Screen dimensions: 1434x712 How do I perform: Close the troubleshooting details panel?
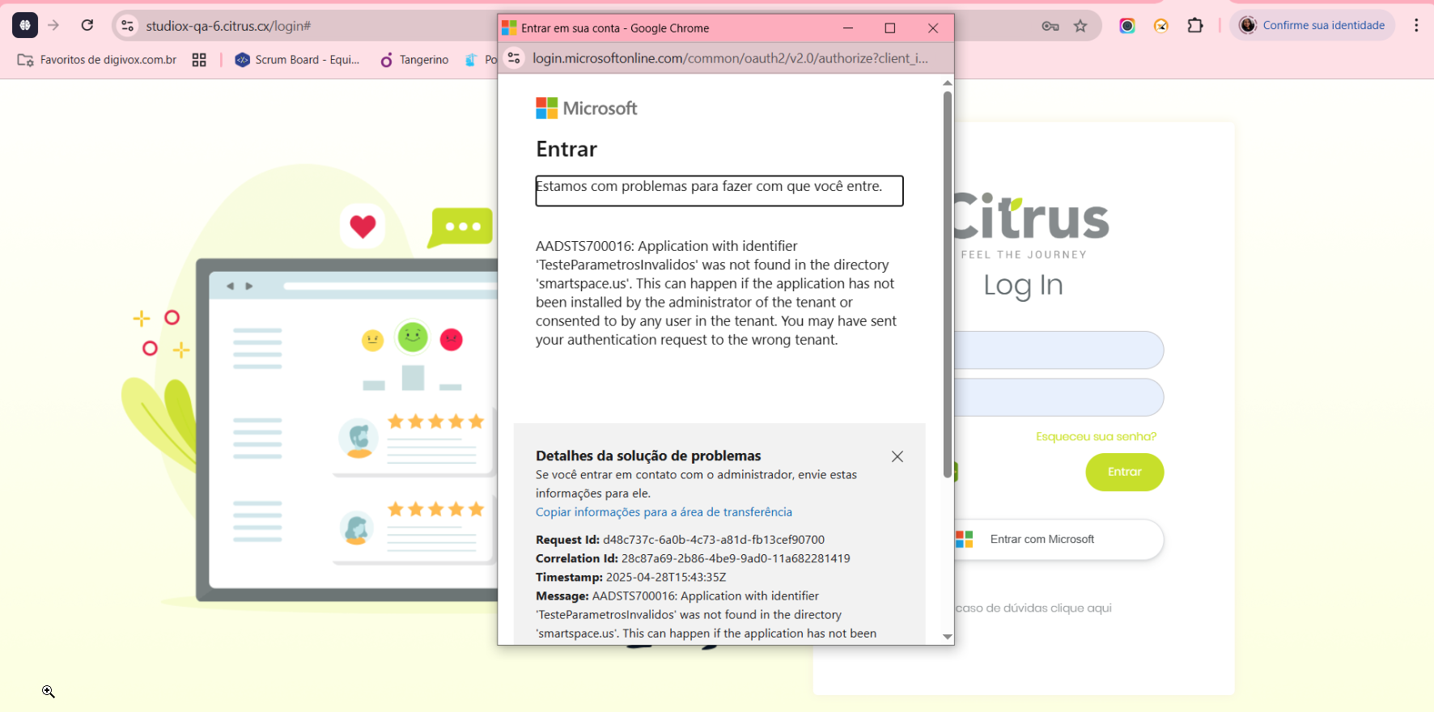[897, 456]
